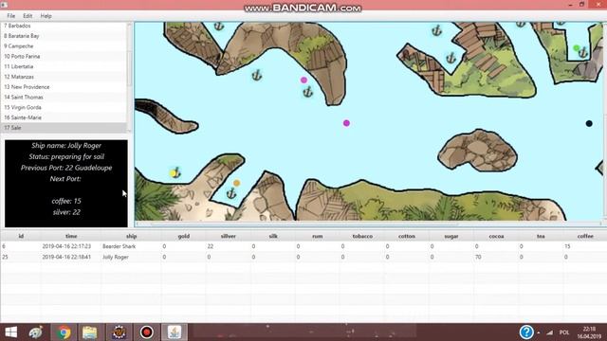Open the File menu
This screenshot has height=341, width=607.
tap(11, 16)
